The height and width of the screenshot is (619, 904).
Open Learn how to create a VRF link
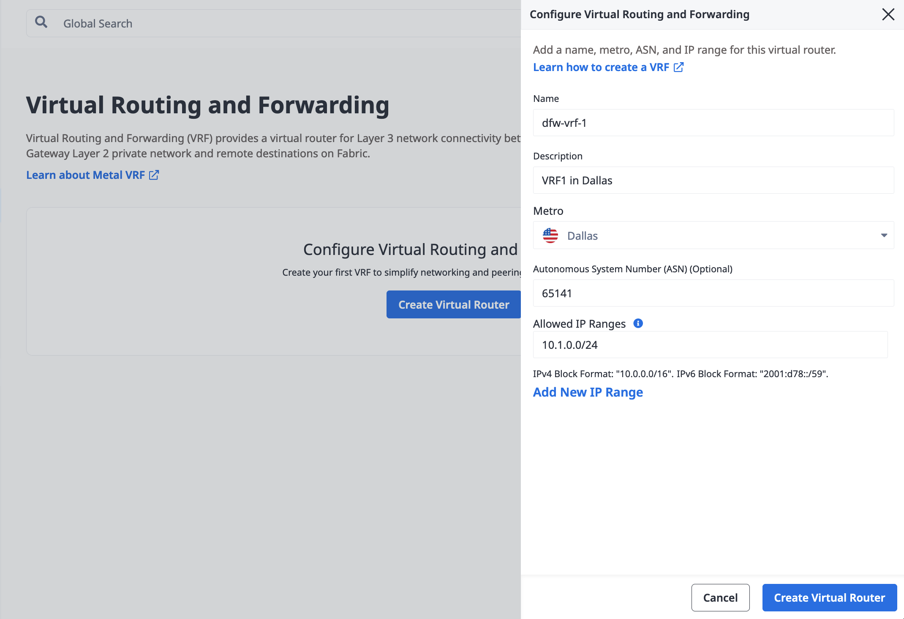(608, 67)
